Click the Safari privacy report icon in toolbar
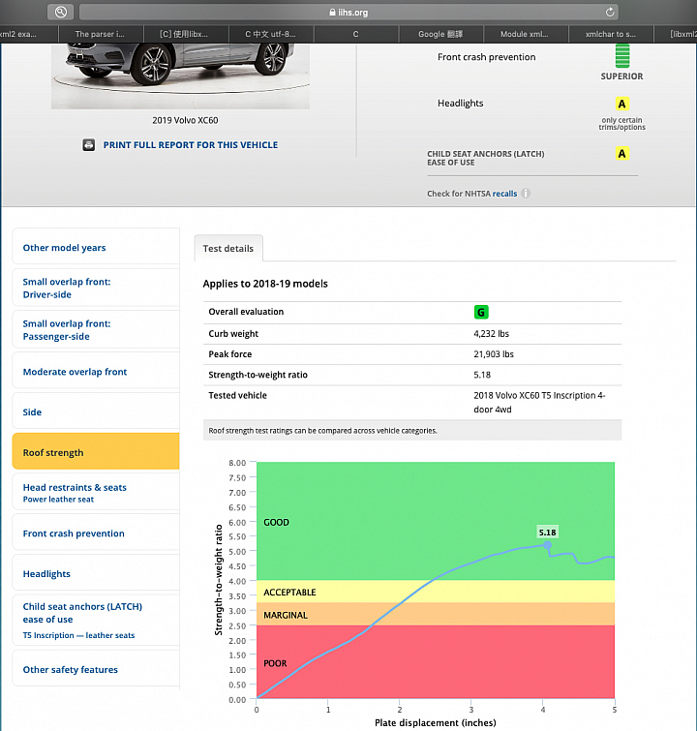The width and height of the screenshot is (697, 731). [61, 13]
